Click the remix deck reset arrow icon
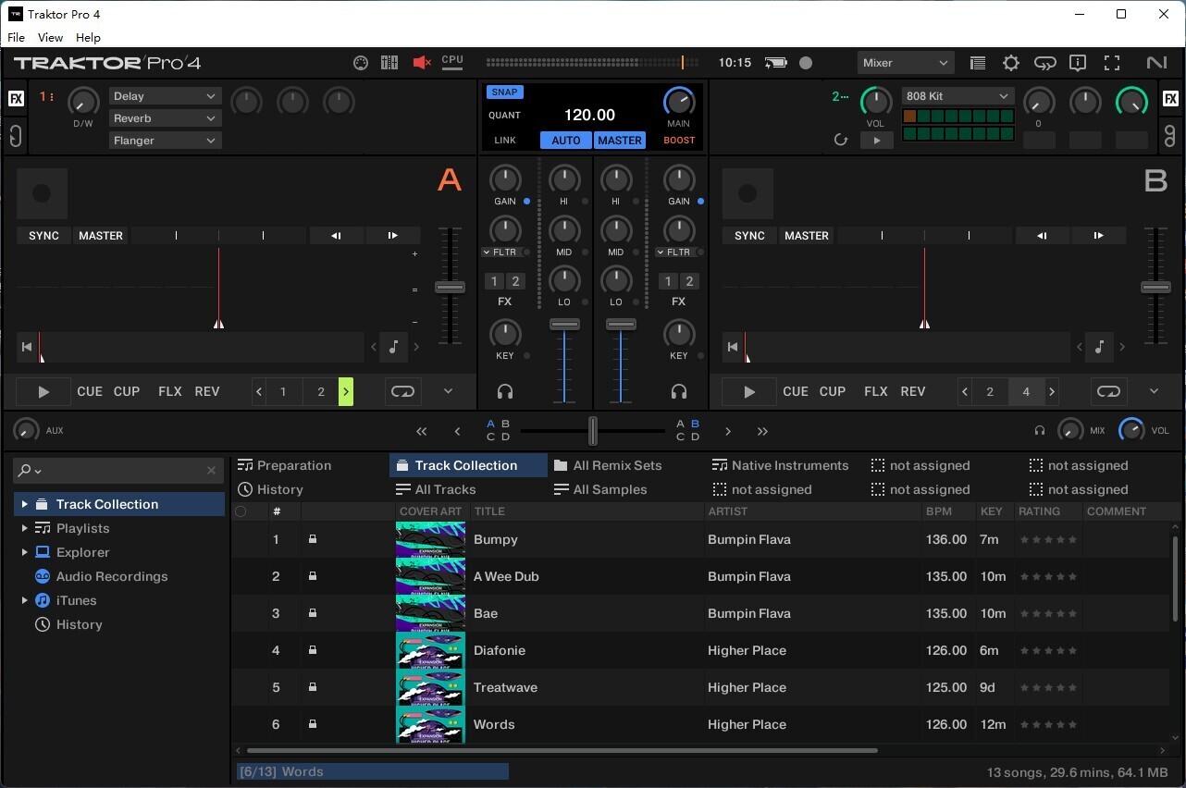This screenshot has width=1186, height=788. pyautogui.click(x=840, y=141)
